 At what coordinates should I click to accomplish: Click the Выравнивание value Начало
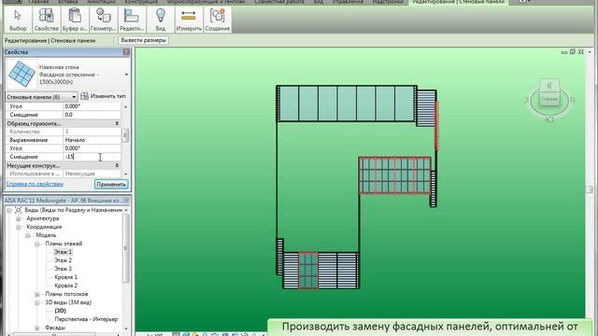92,140
